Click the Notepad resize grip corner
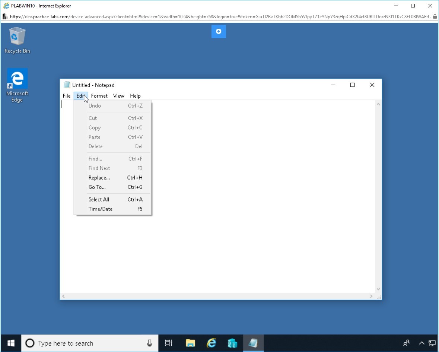The image size is (439, 352). (x=379, y=296)
